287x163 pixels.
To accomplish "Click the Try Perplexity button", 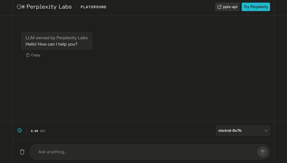I will coord(256,7).
